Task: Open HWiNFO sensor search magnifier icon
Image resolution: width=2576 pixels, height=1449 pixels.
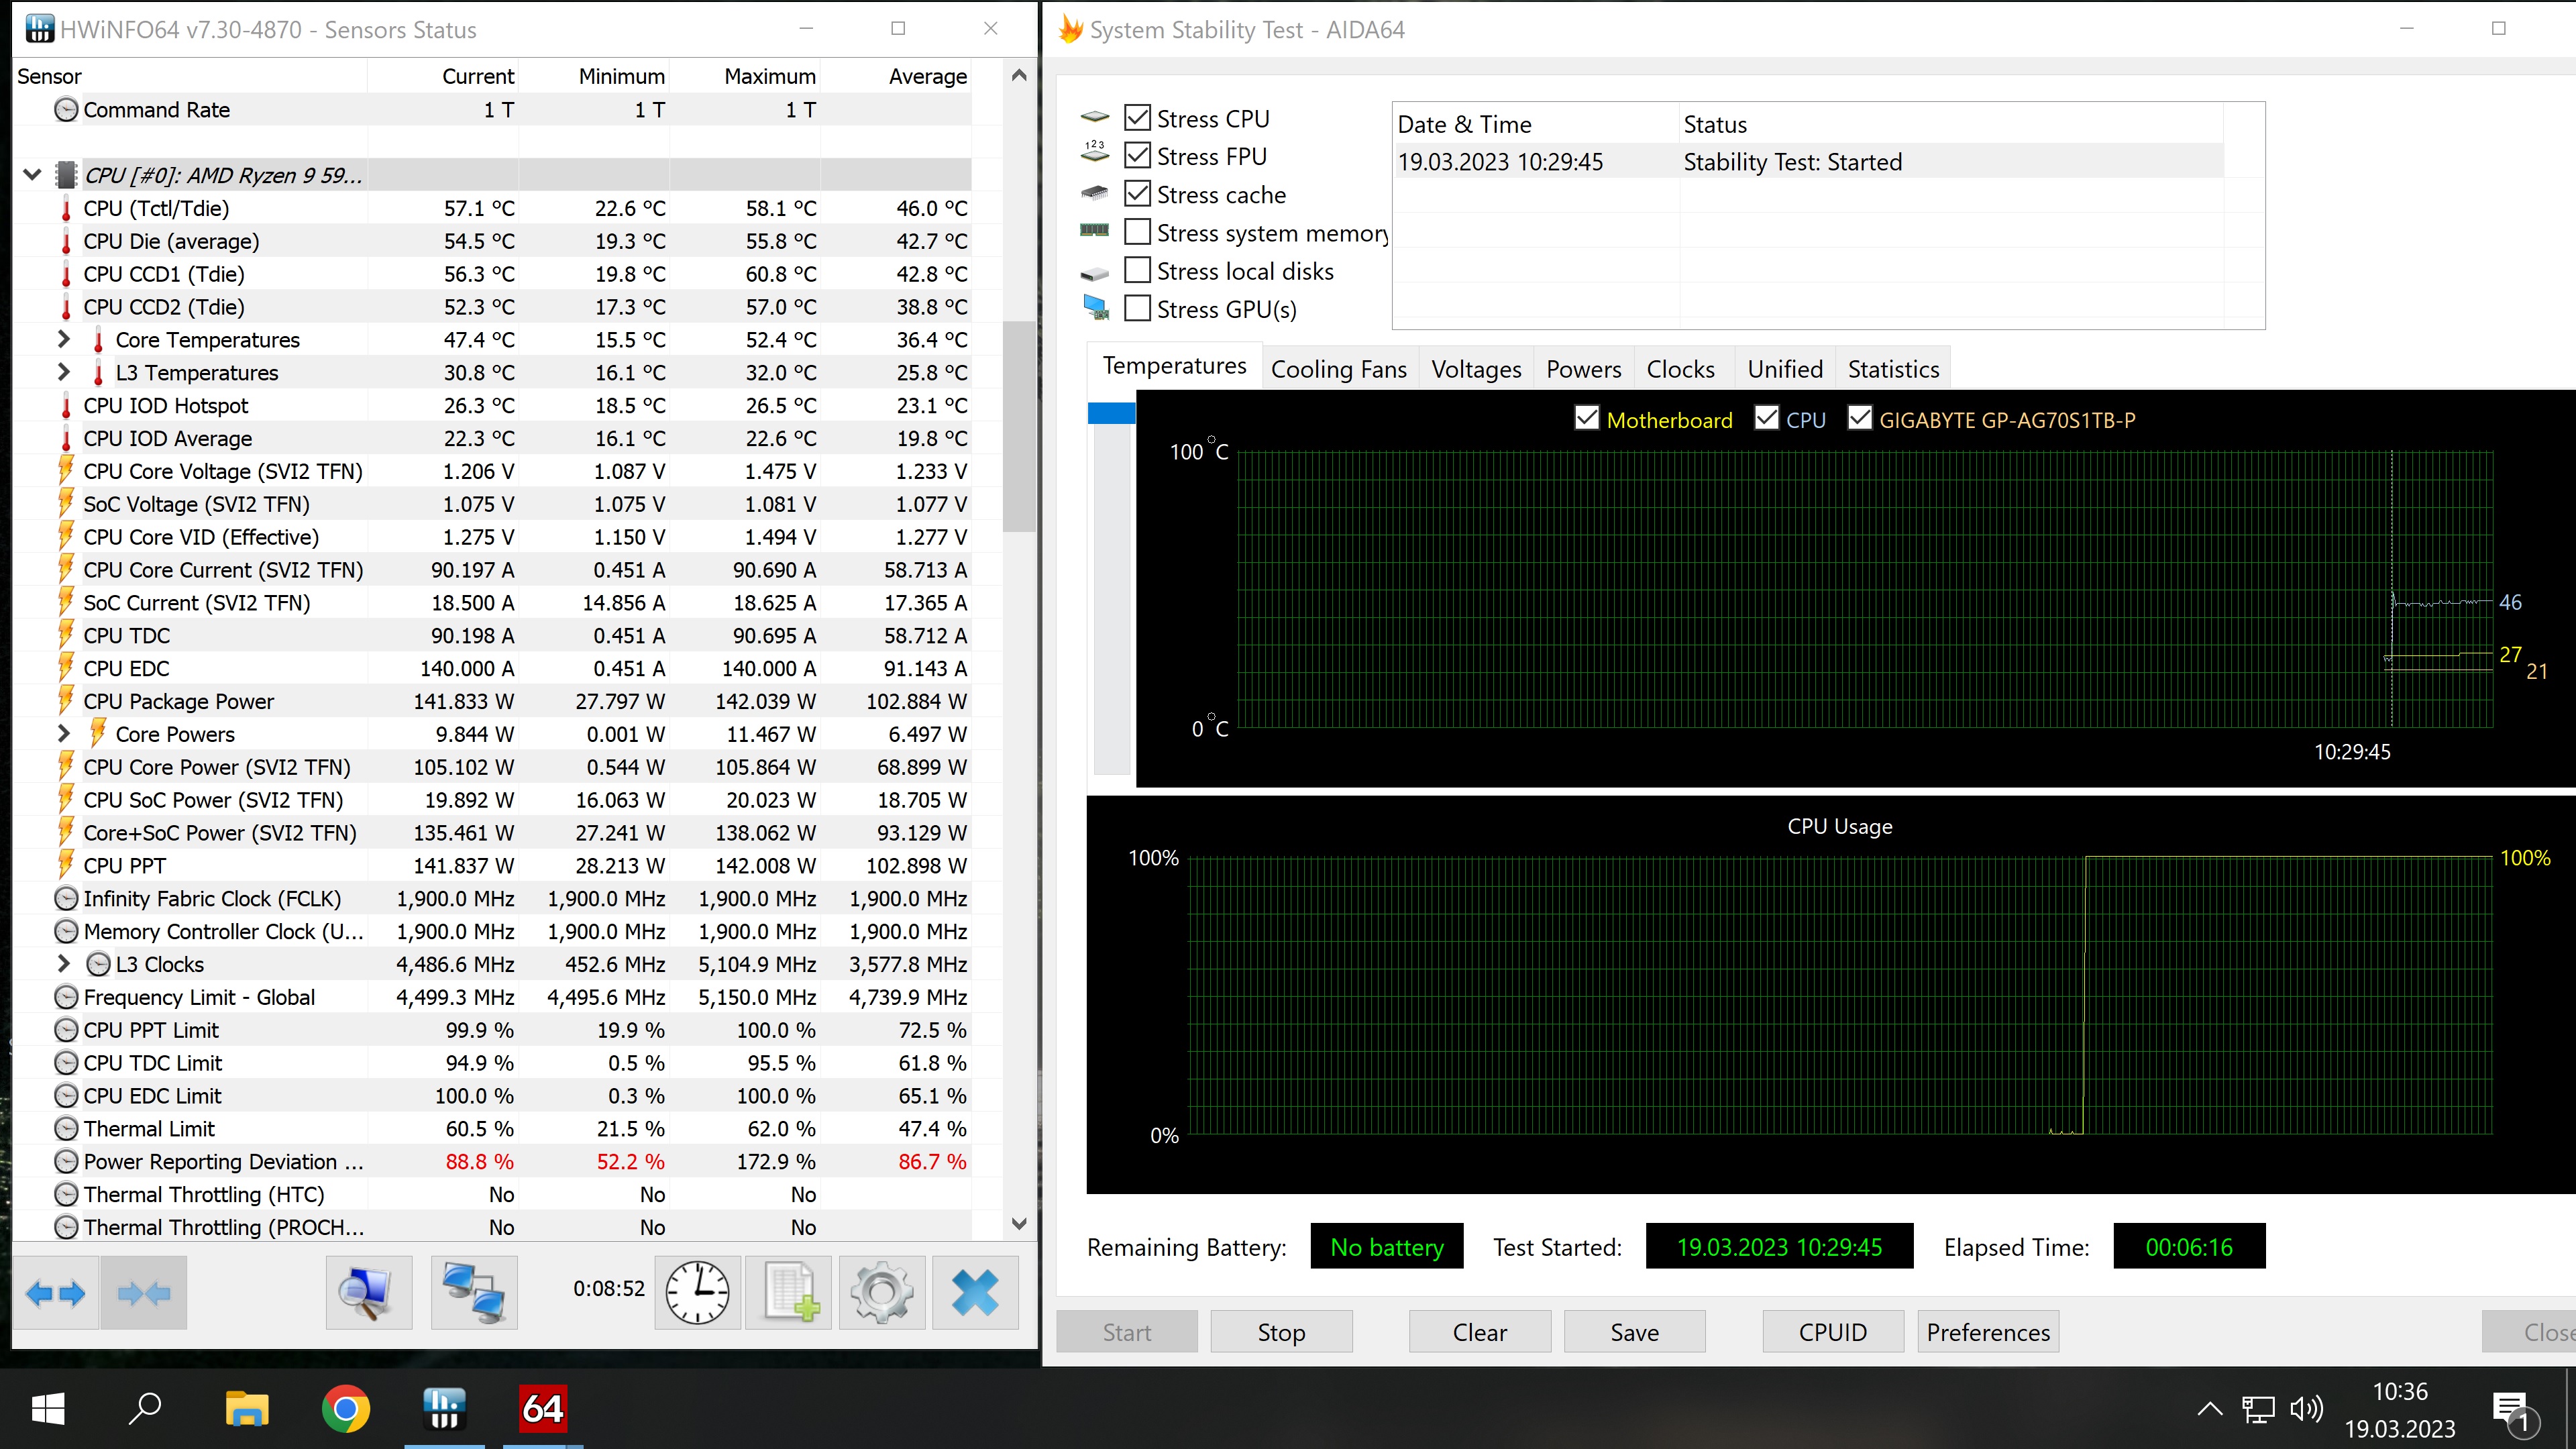Action: [369, 1293]
